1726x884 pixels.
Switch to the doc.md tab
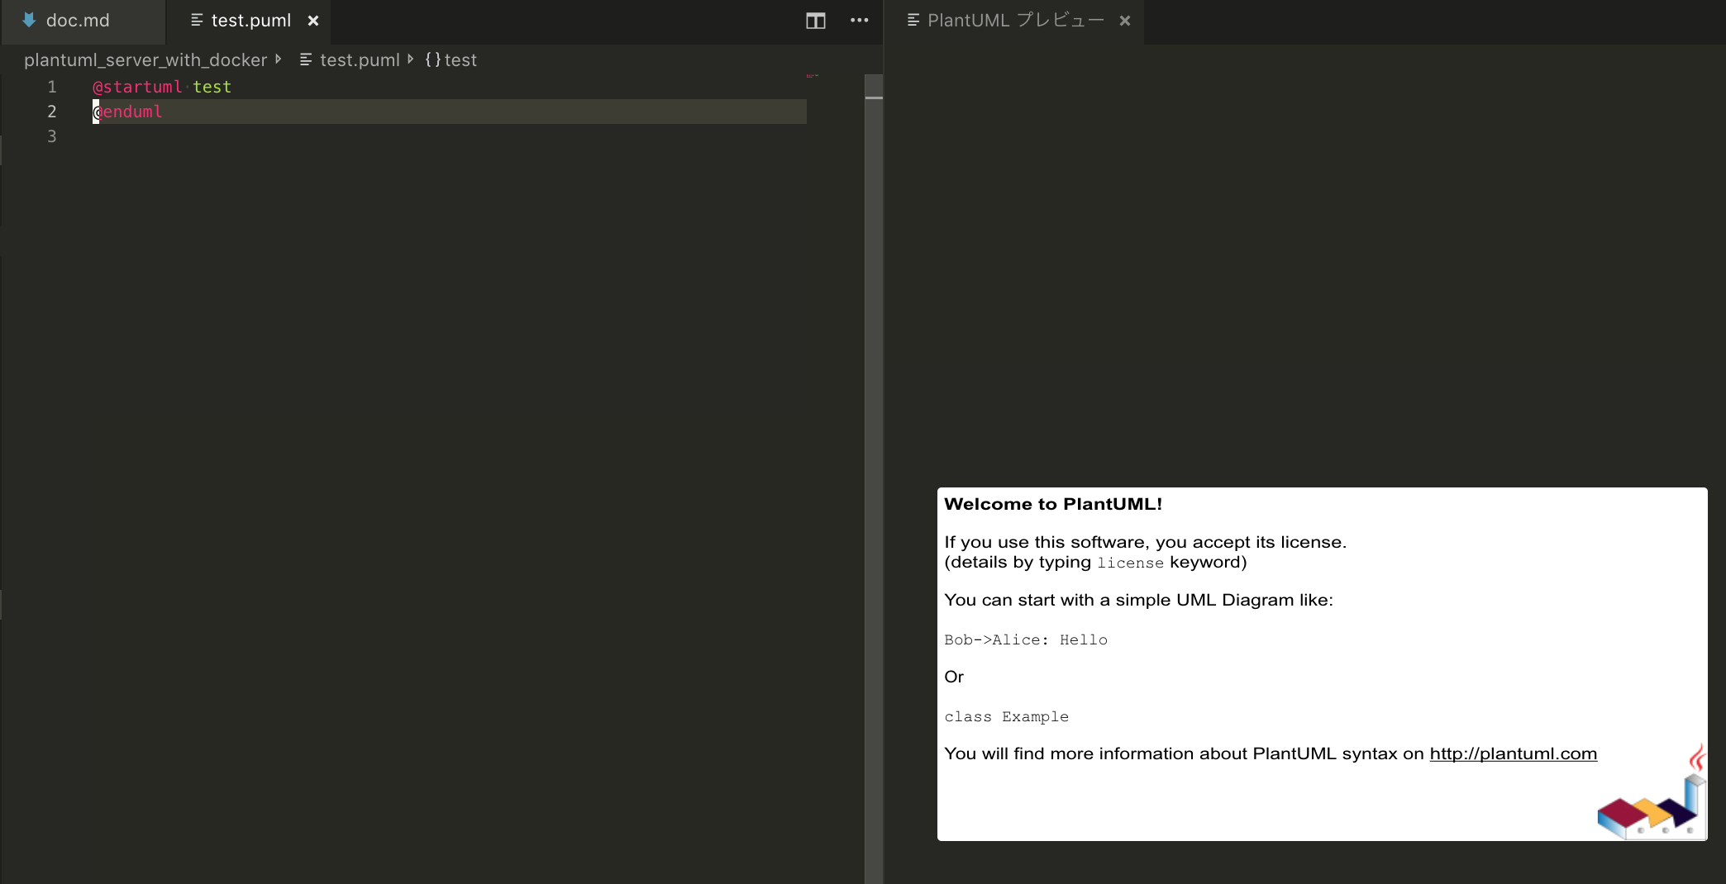[x=79, y=20]
